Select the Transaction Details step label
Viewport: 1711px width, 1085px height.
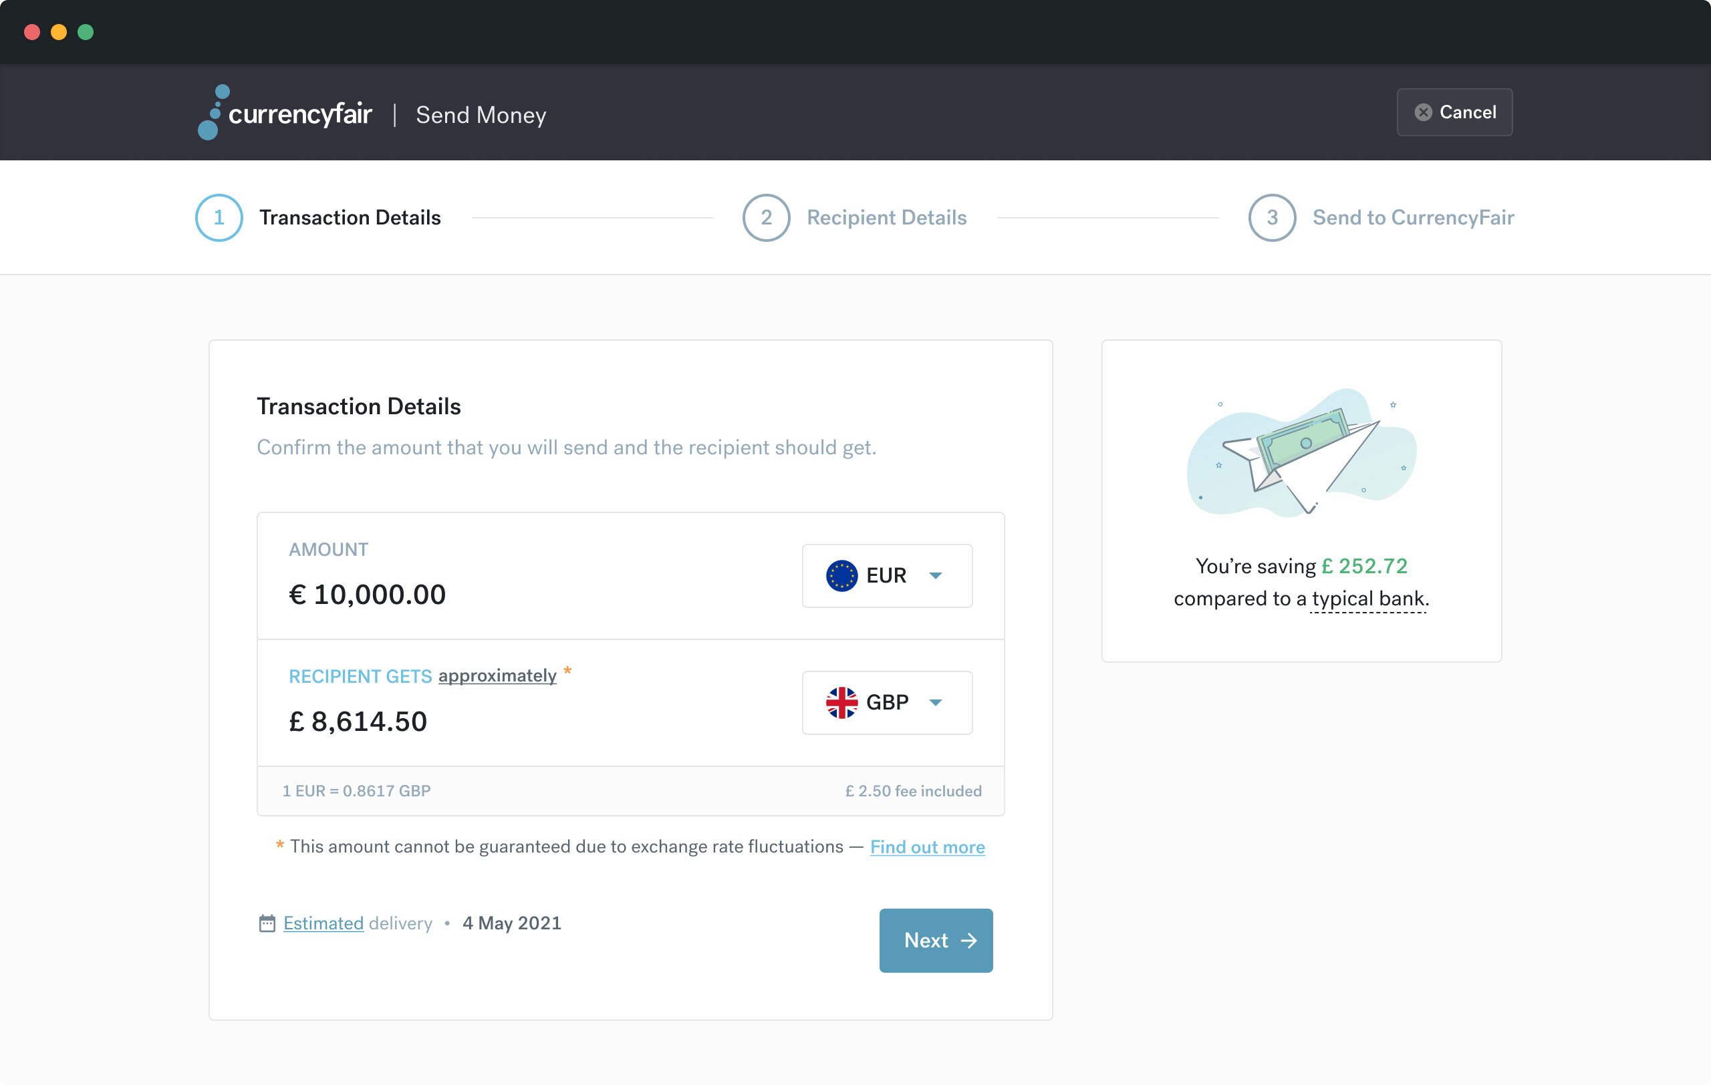coord(350,217)
